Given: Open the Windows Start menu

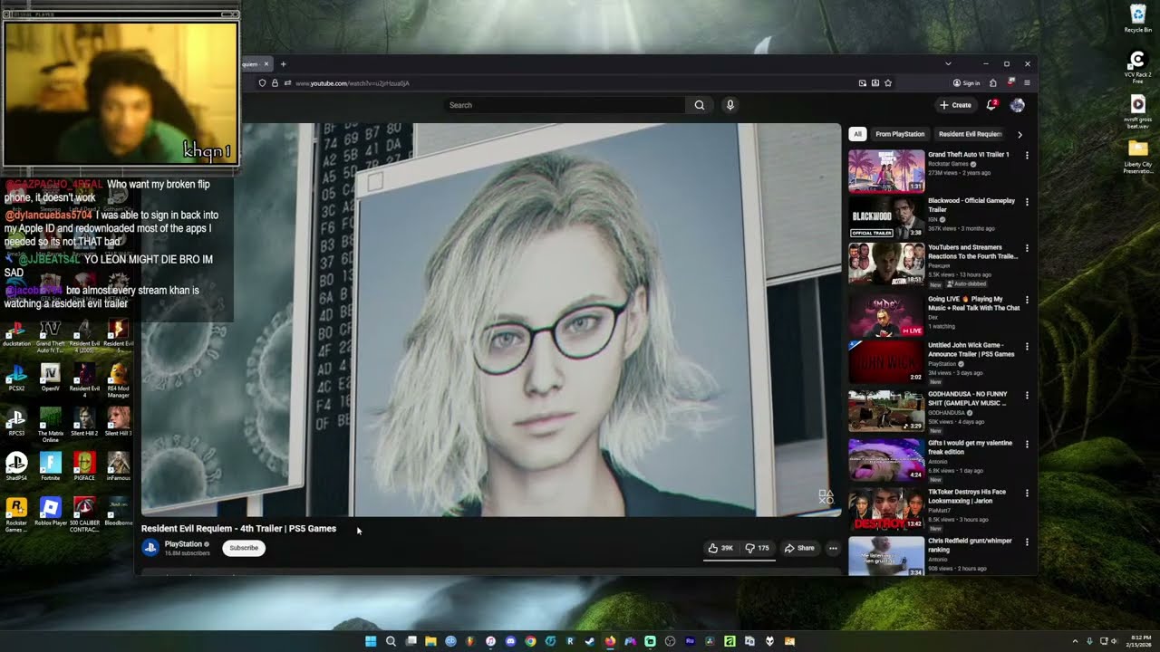Looking at the screenshot, I should (x=371, y=641).
